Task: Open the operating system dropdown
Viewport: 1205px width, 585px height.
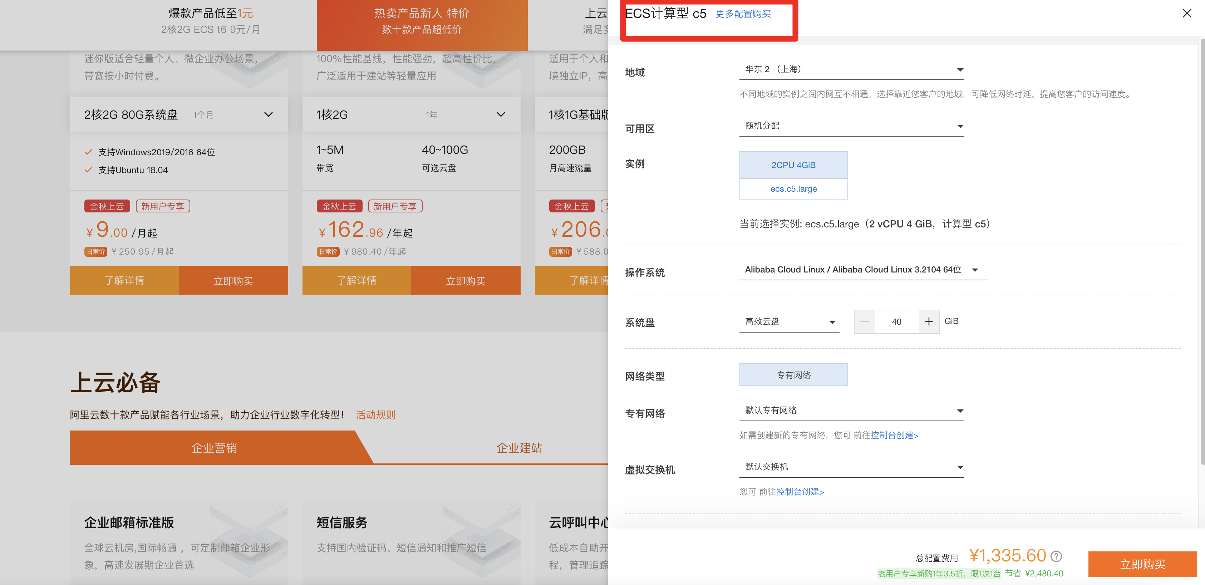Action: (863, 270)
